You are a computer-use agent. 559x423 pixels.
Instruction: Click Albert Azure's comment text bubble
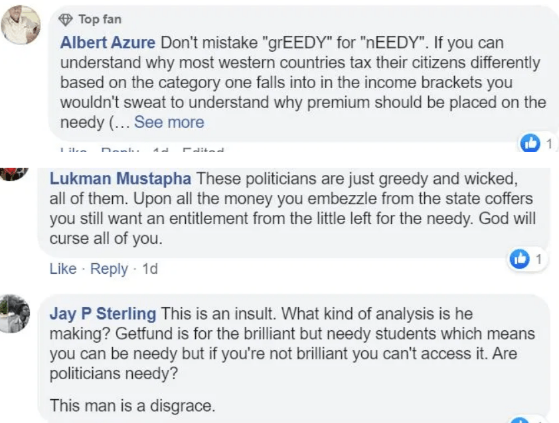click(304, 74)
